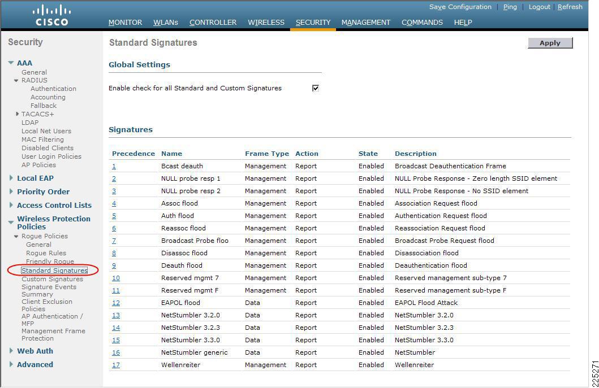The width and height of the screenshot is (599, 388).
Task: Open RADIUS Authentication page
Action: [x=54, y=89]
